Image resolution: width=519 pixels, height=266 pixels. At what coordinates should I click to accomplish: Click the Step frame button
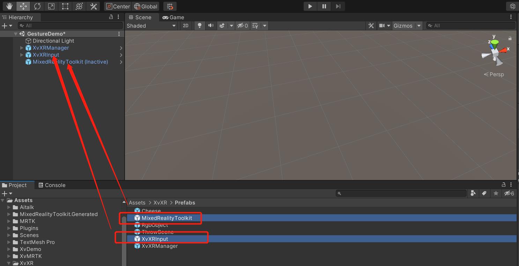pyautogui.click(x=338, y=6)
